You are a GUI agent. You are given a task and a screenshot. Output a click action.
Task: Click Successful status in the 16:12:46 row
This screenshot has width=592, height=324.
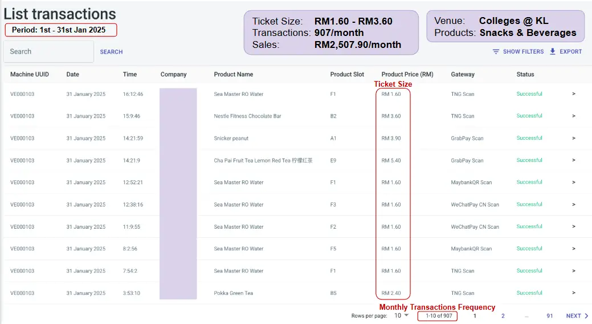tap(529, 94)
